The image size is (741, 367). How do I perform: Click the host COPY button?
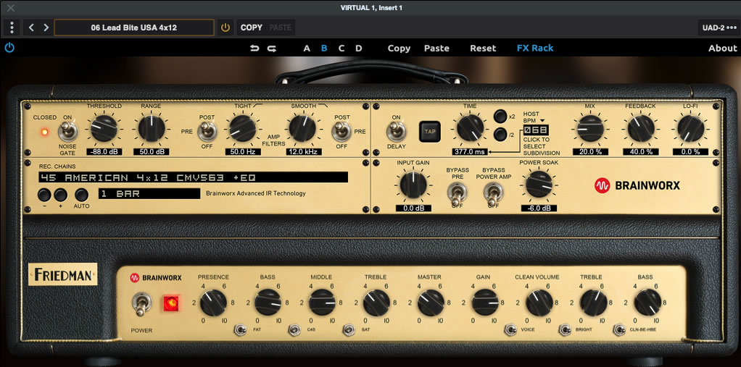pyautogui.click(x=252, y=28)
